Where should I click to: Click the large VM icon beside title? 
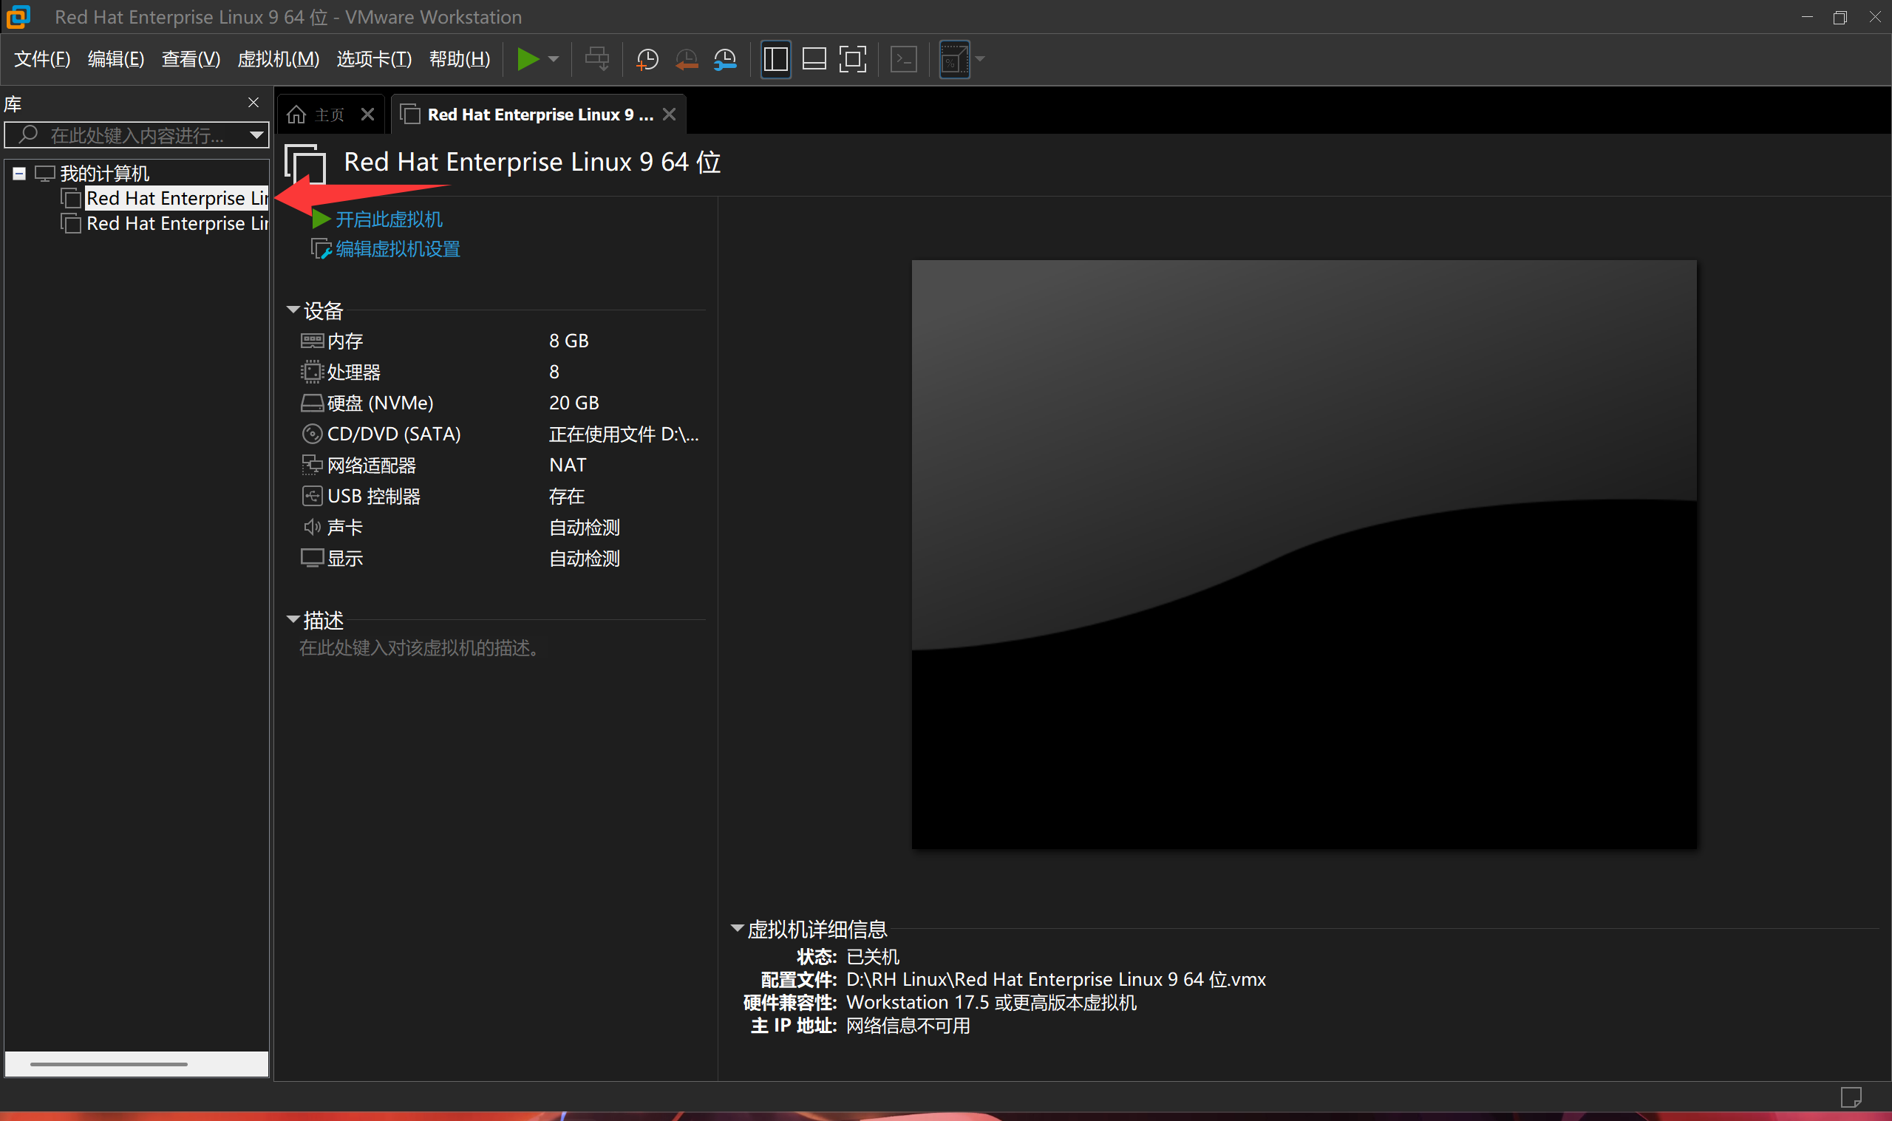pos(305,163)
